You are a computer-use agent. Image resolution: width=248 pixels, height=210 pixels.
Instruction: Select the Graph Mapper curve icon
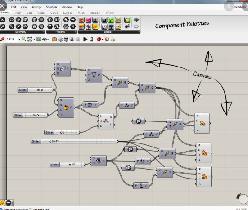coord(104,27)
